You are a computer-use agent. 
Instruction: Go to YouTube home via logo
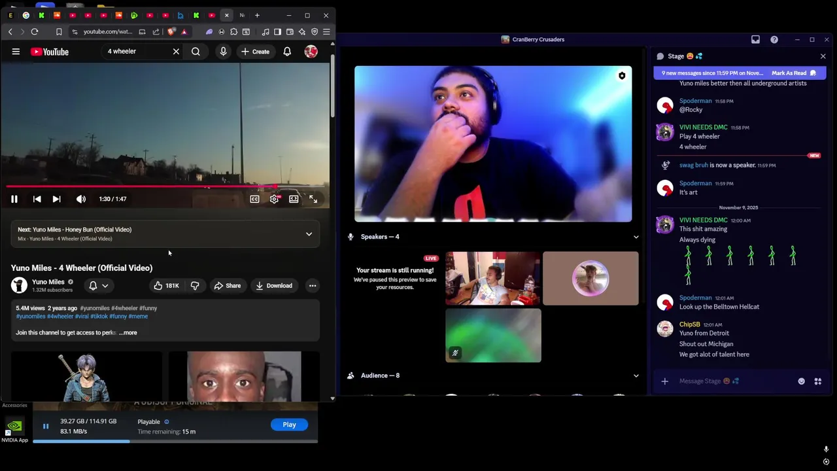click(50, 52)
